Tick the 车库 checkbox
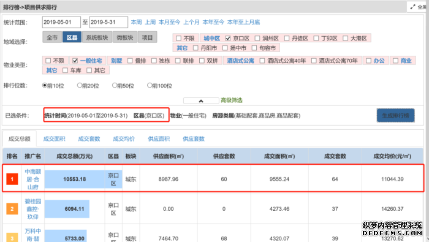 pos(65,70)
